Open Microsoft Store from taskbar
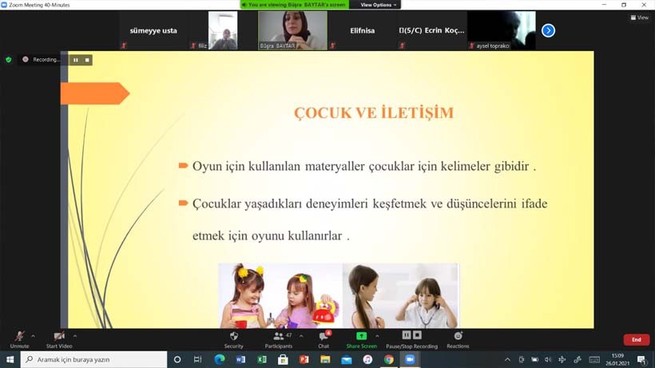655x368 pixels. (283, 359)
